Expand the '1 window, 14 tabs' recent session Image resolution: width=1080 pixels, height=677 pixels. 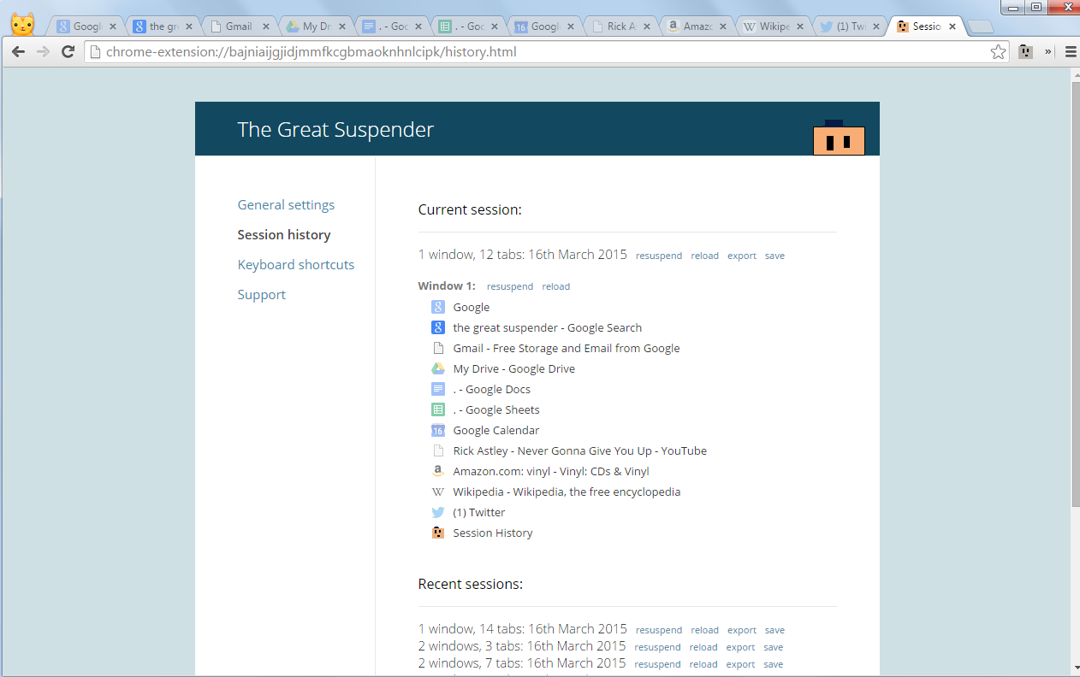tap(523, 629)
